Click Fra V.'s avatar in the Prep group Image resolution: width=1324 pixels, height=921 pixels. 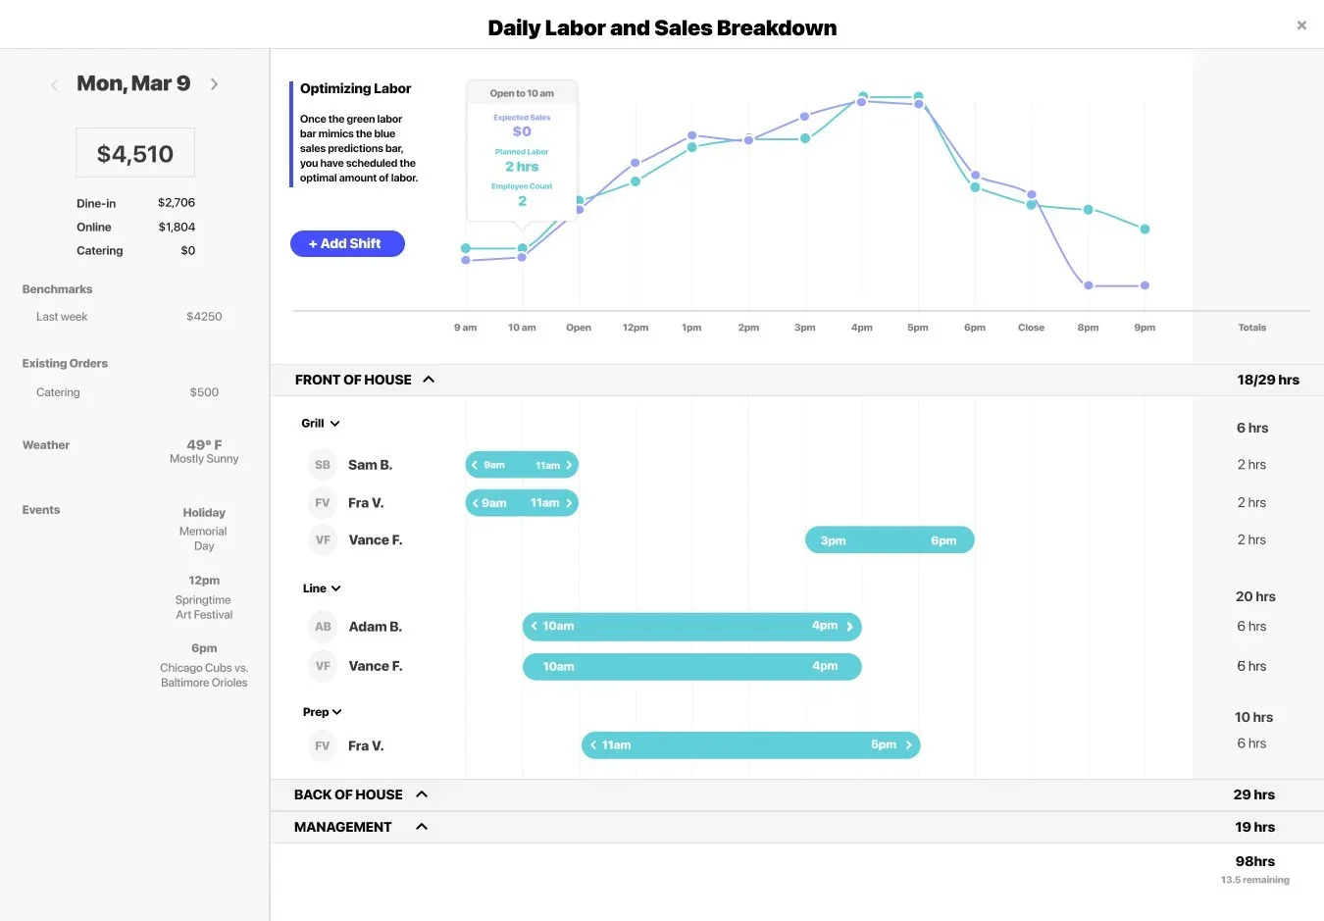[322, 745]
